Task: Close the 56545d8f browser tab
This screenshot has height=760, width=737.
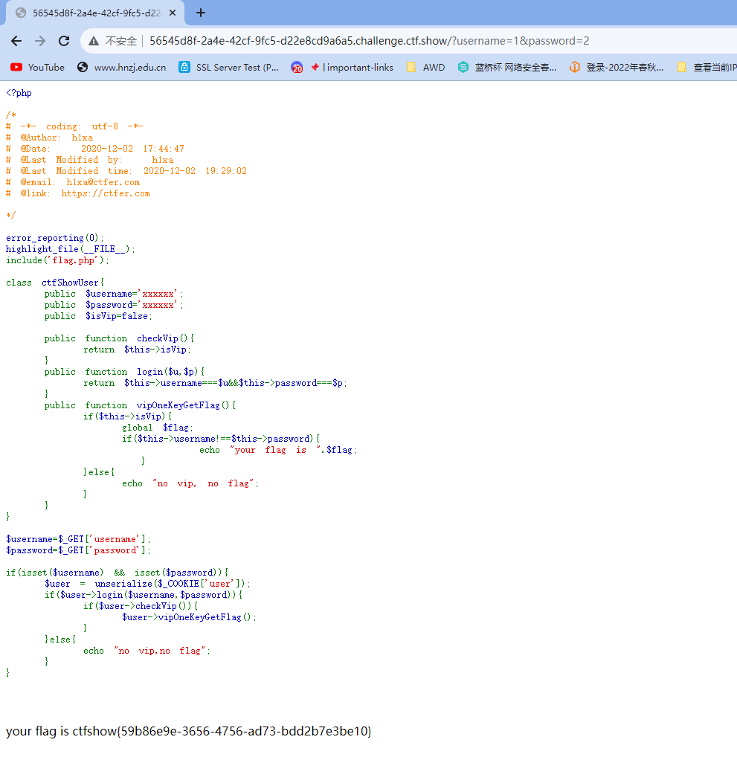Action: [172, 13]
